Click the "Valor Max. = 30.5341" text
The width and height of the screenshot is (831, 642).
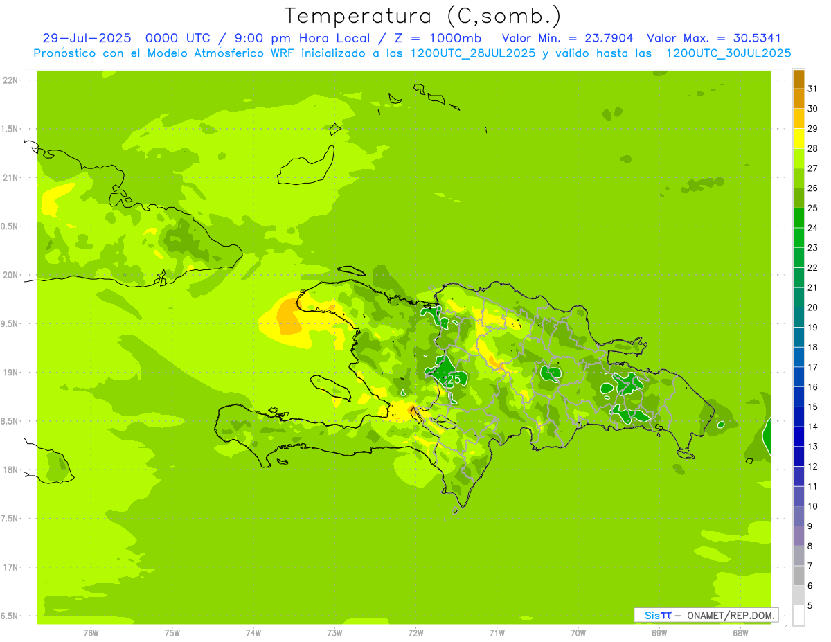click(714, 38)
